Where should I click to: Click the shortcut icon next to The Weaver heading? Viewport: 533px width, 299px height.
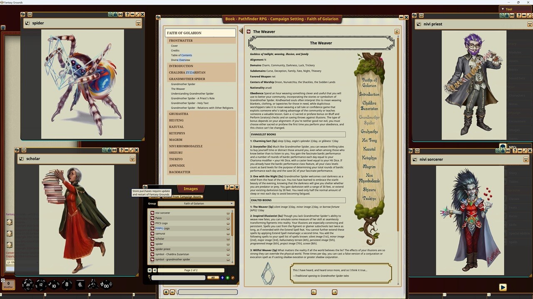point(248,32)
